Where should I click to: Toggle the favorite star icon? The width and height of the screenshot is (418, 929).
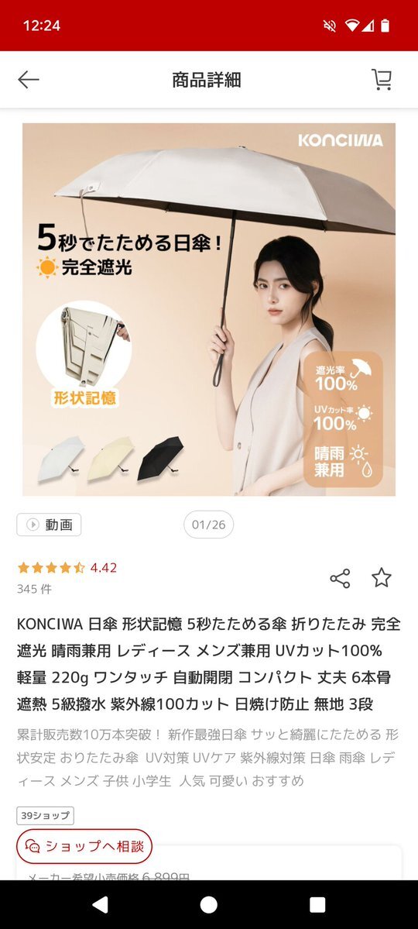(382, 578)
